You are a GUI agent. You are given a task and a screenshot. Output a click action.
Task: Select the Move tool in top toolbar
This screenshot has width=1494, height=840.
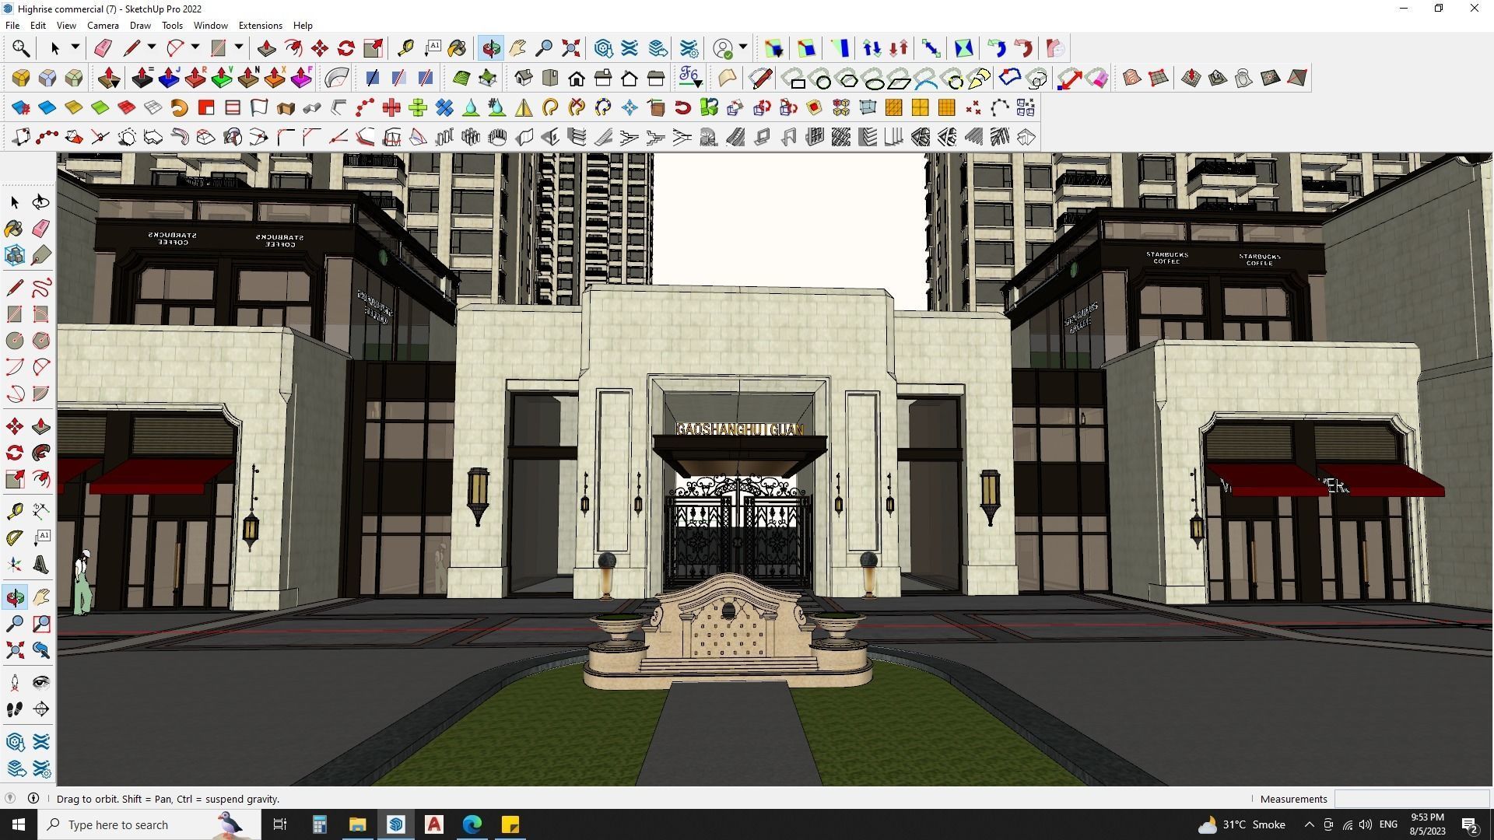tap(320, 48)
